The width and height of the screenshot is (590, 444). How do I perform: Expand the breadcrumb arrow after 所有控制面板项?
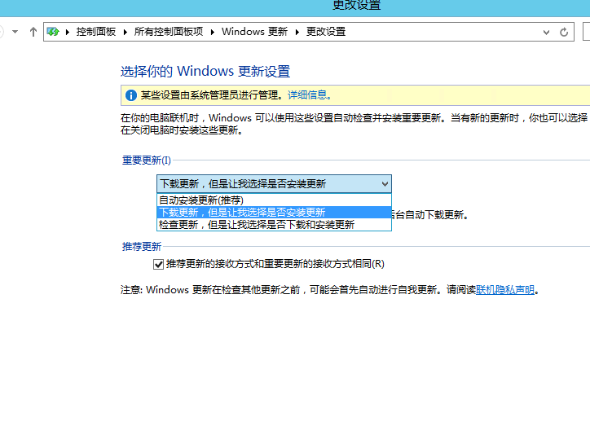pos(213,32)
